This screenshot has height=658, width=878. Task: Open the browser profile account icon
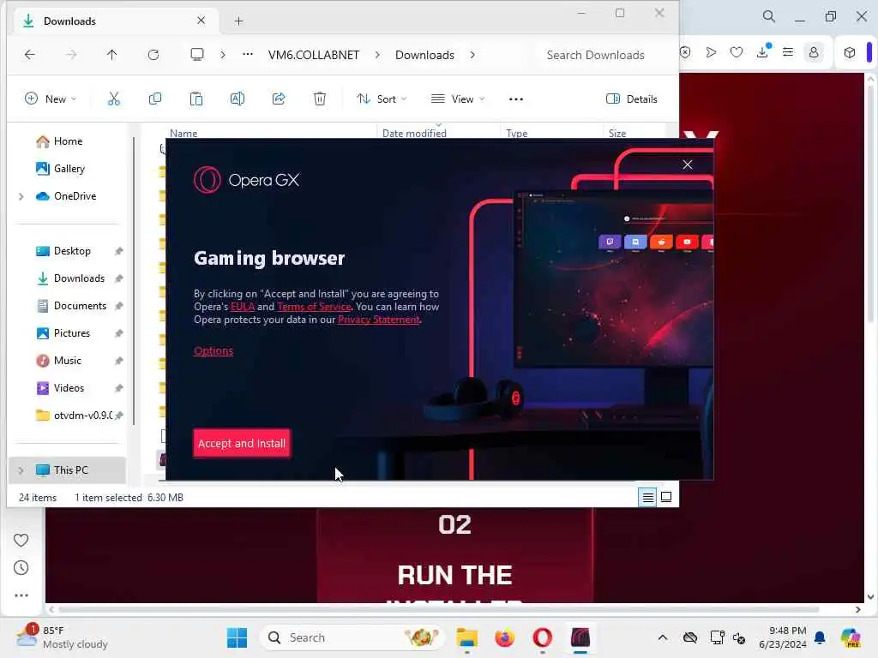click(x=814, y=52)
